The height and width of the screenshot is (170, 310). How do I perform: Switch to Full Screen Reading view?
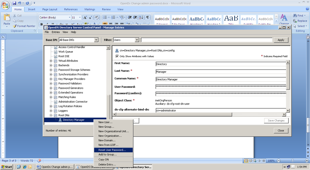[251, 161]
